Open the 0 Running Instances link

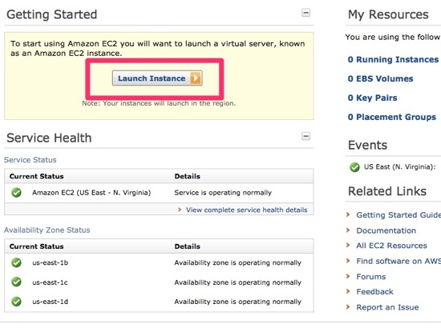[393, 59]
